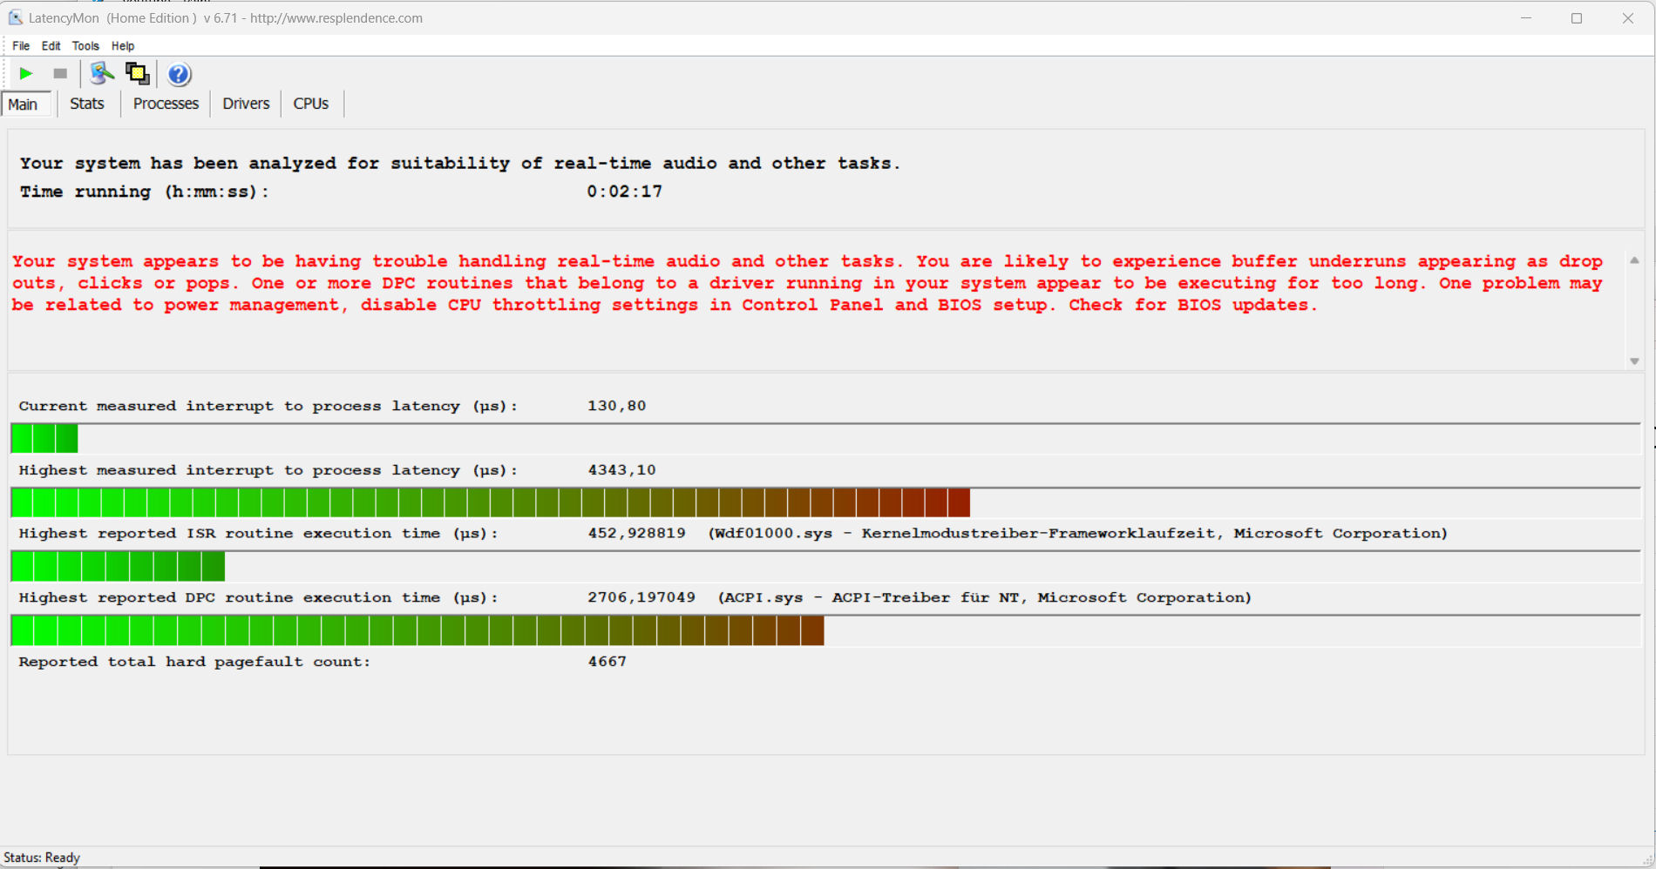This screenshot has height=869, width=1656.
Task: Click the highest ISR execution time bar
Action: coord(825,566)
